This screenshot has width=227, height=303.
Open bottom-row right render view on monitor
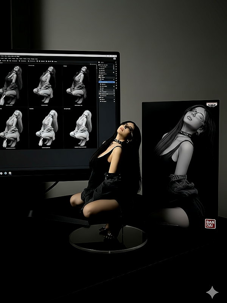coord(80,128)
